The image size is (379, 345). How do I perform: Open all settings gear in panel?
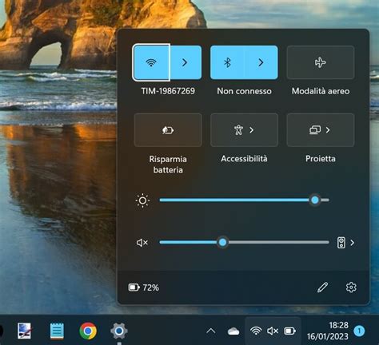point(351,287)
